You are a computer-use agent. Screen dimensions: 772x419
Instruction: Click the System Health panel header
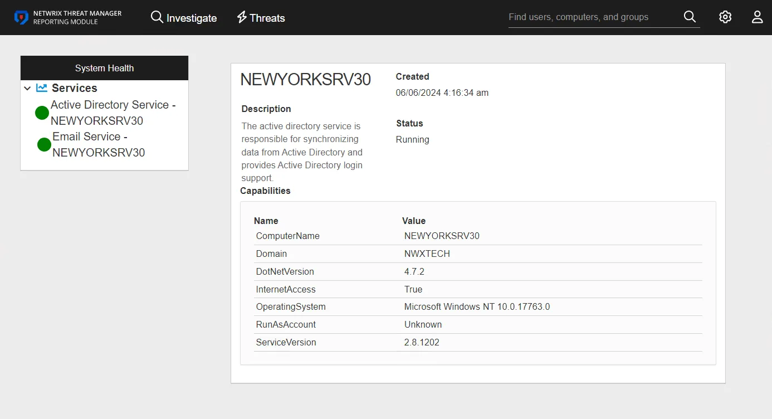click(x=104, y=68)
